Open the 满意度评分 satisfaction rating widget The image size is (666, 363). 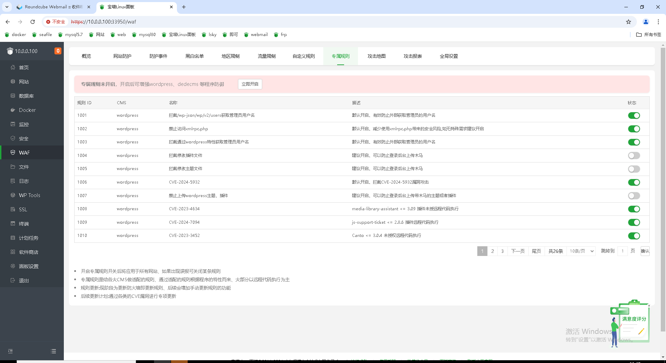[631, 323]
